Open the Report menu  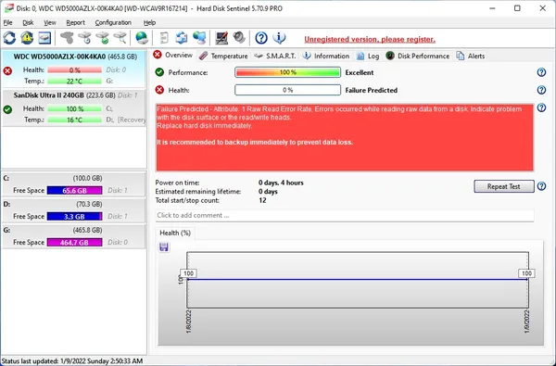point(76,22)
